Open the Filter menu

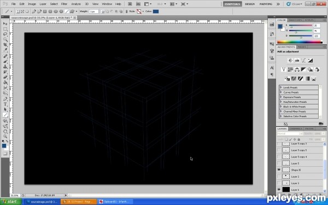click(64, 4)
